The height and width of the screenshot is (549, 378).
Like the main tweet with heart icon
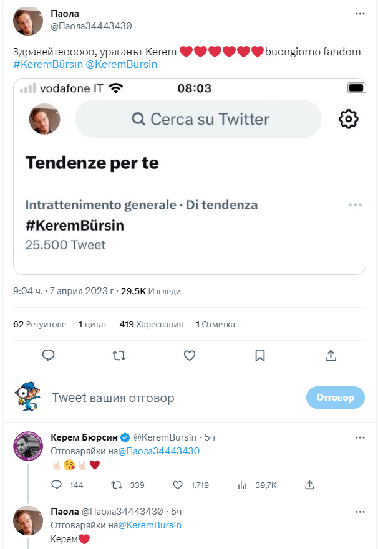190,355
